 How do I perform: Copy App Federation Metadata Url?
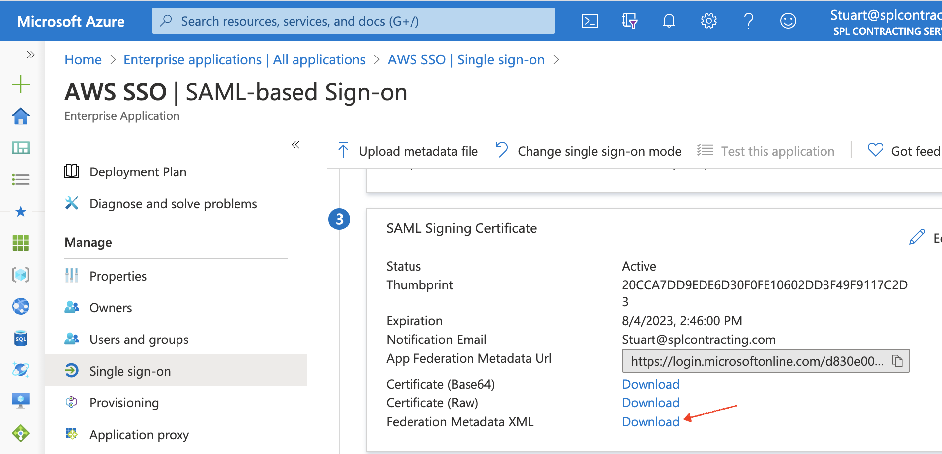point(897,361)
